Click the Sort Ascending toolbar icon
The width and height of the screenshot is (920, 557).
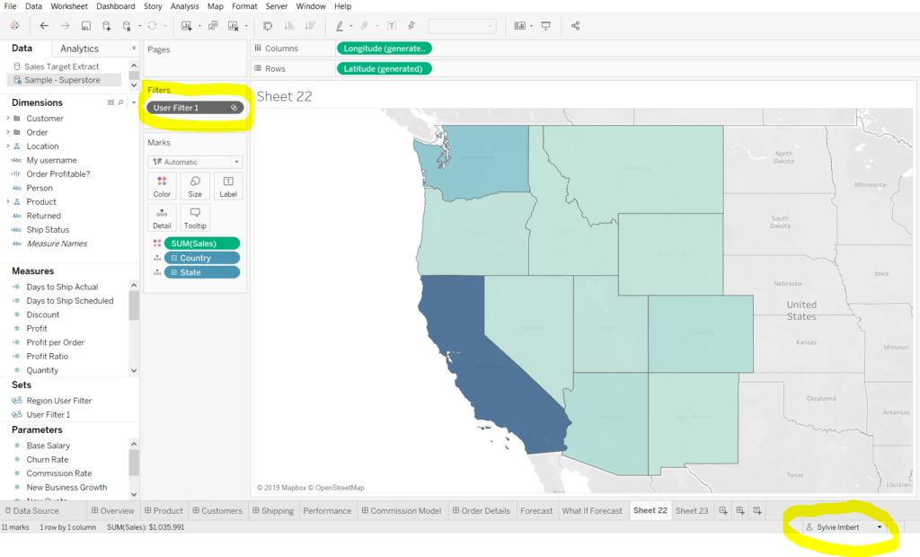288,26
